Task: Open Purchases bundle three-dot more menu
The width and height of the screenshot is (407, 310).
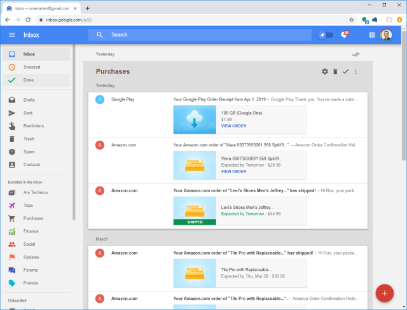Action: coord(355,71)
